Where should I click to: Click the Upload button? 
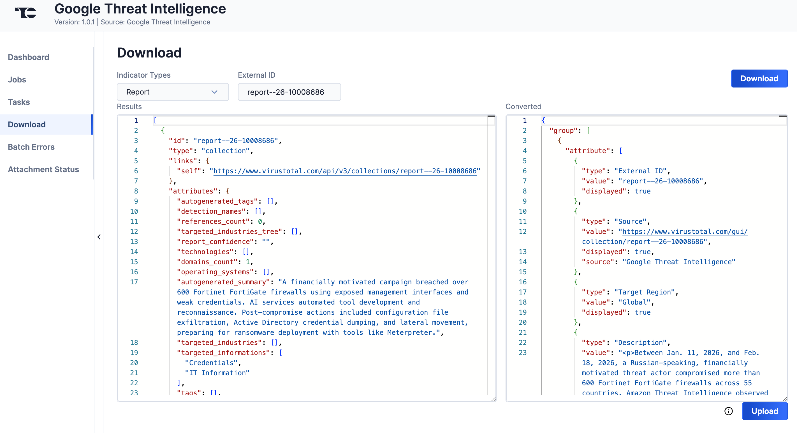(764, 411)
